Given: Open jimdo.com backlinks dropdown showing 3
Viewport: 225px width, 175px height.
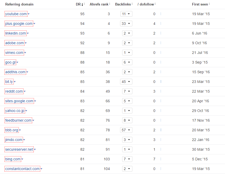Looking at the screenshot, I should [x=127, y=140].
